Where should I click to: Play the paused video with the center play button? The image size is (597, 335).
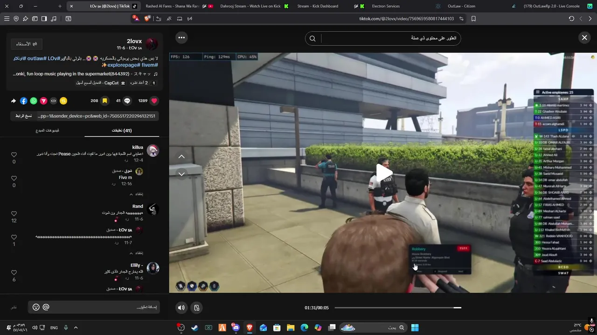pyautogui.click(x=383, y=173)
